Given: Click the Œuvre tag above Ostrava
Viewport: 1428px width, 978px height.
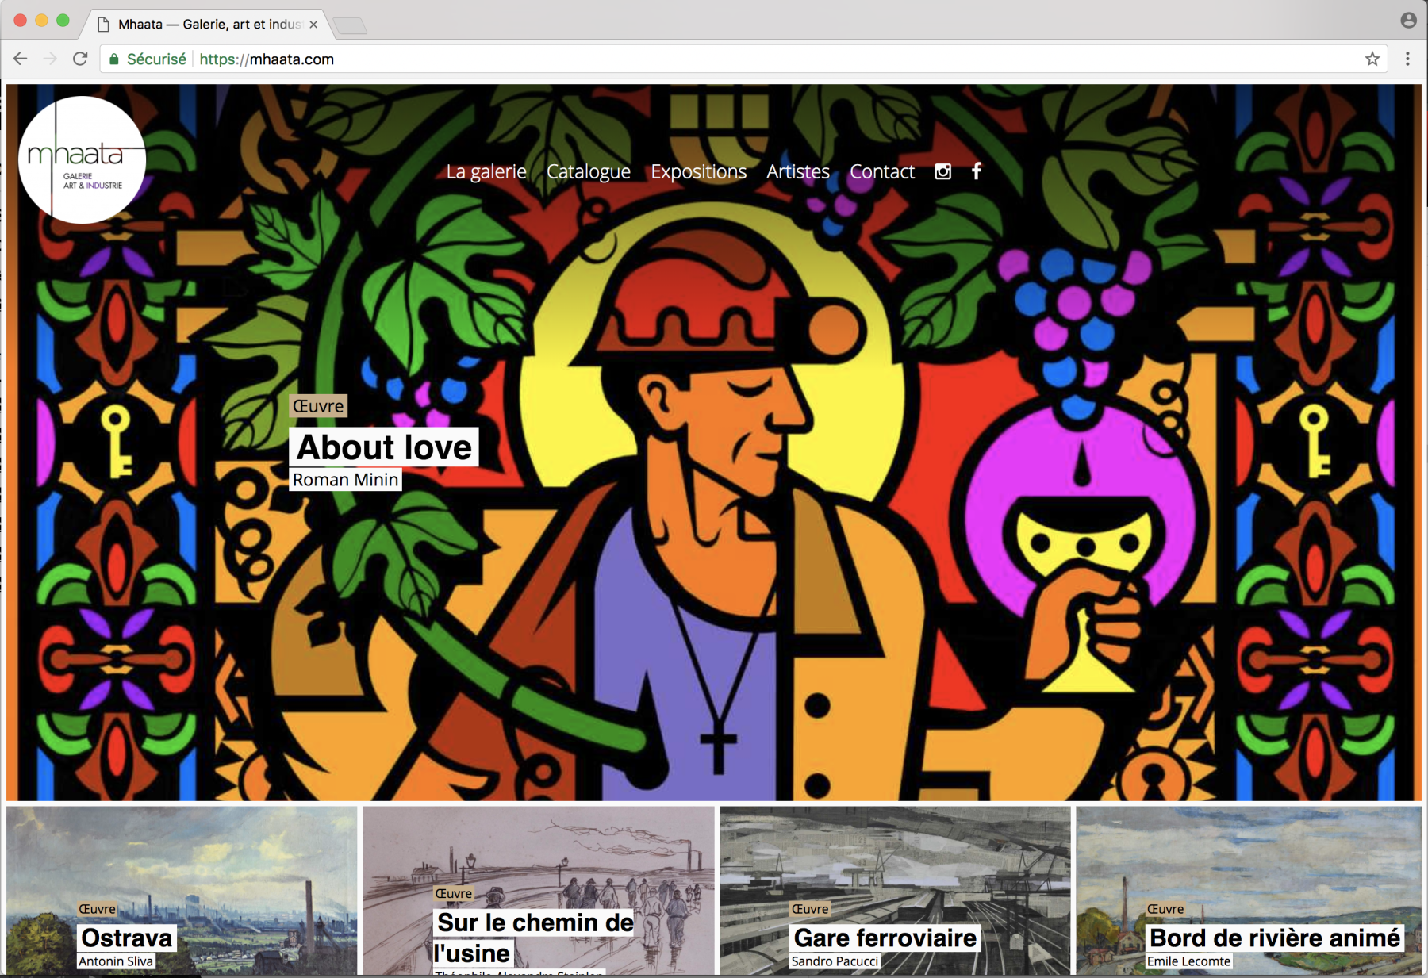Looking at the screenshot, I should (x=97, y=909).
